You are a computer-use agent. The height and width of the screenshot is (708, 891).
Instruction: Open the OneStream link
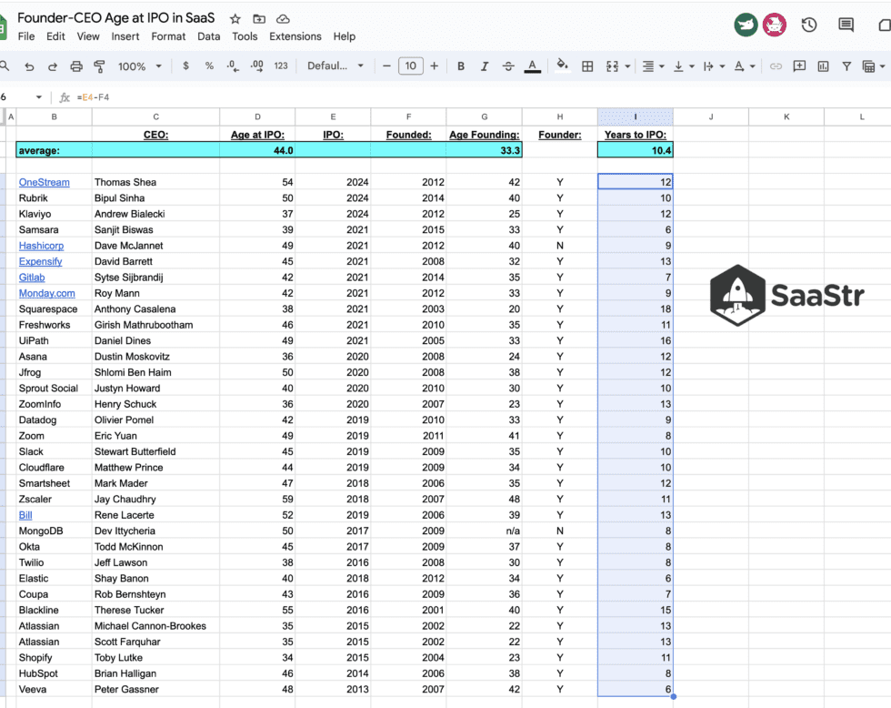click(x=45, y=182)
